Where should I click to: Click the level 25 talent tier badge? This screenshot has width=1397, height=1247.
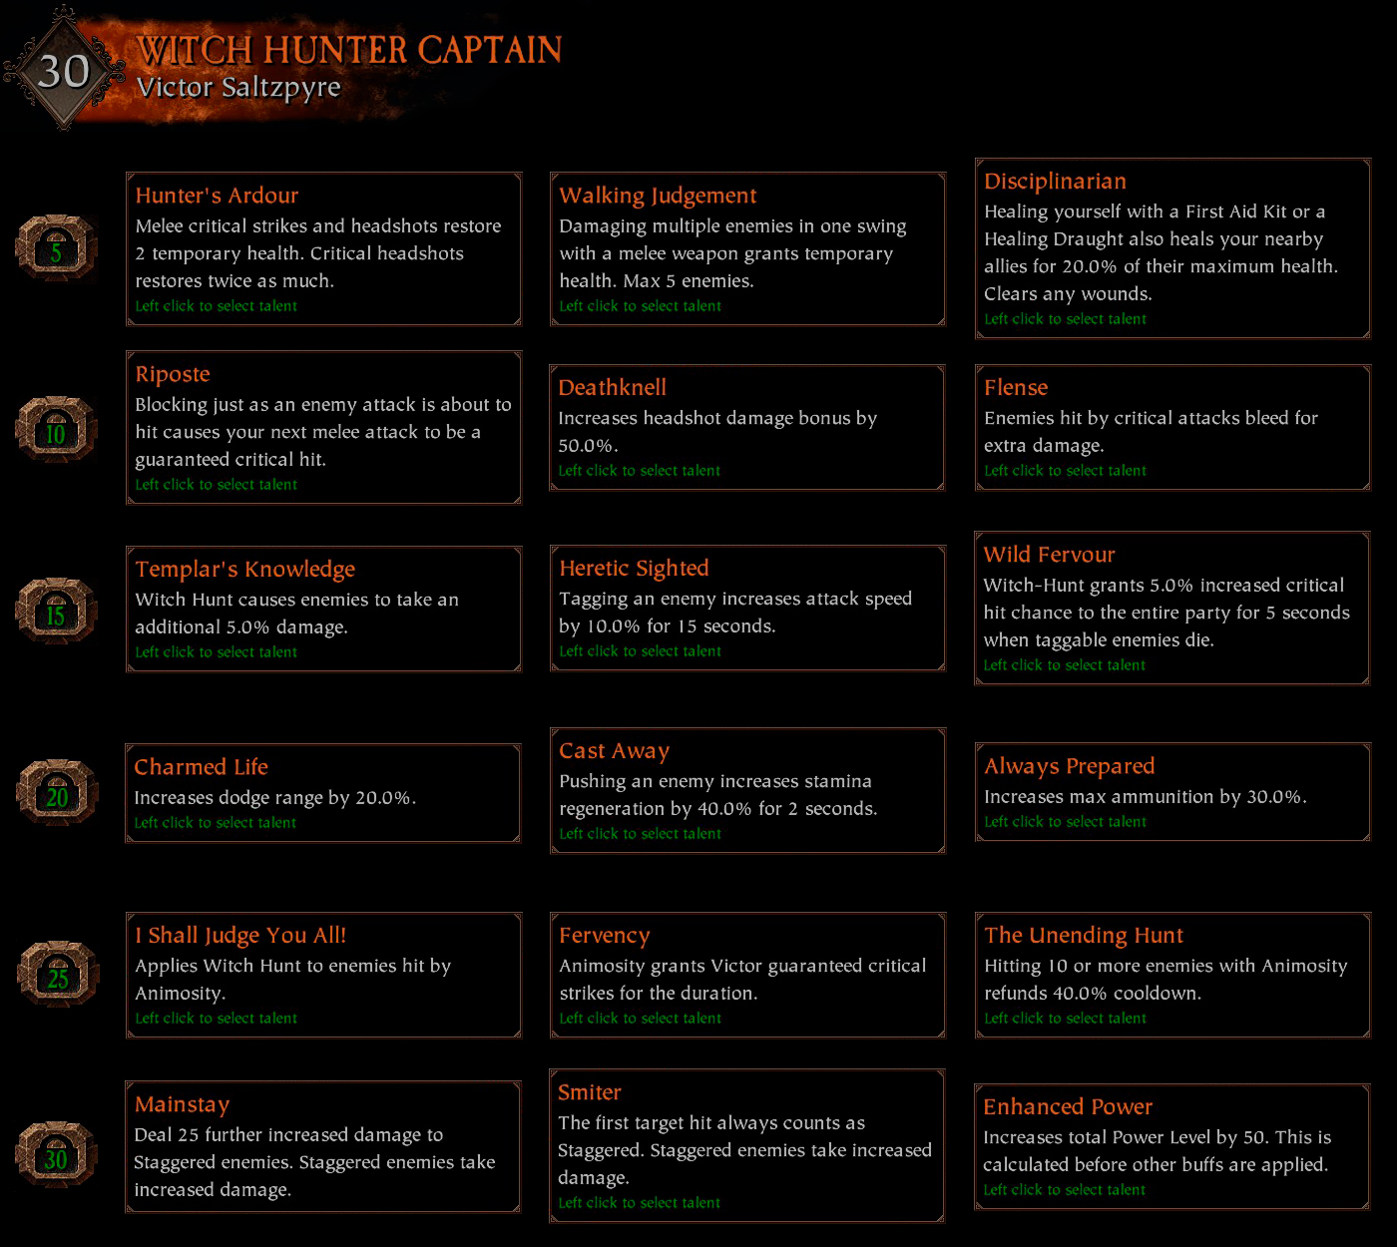pos(57,974)
